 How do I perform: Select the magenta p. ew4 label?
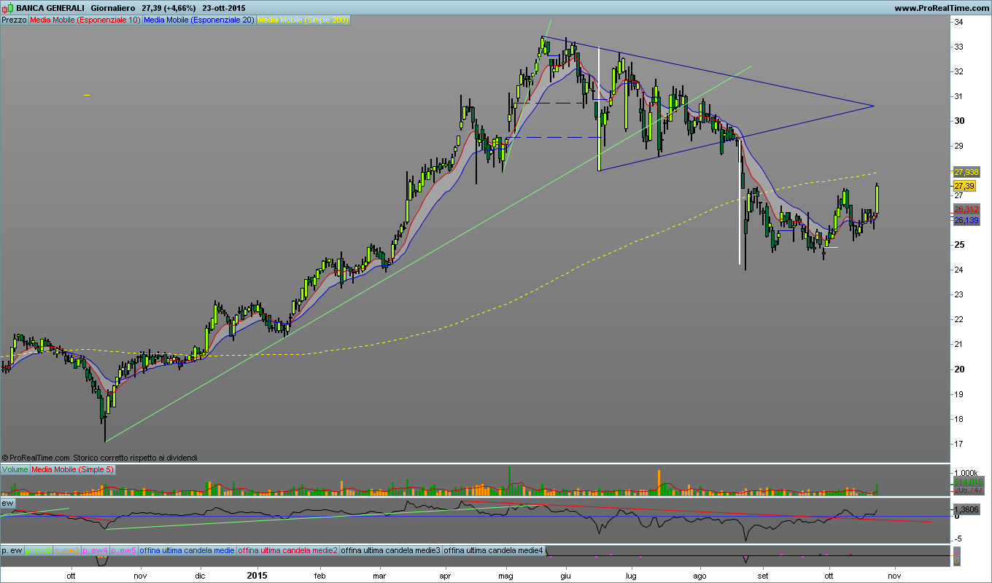point(95,551)
